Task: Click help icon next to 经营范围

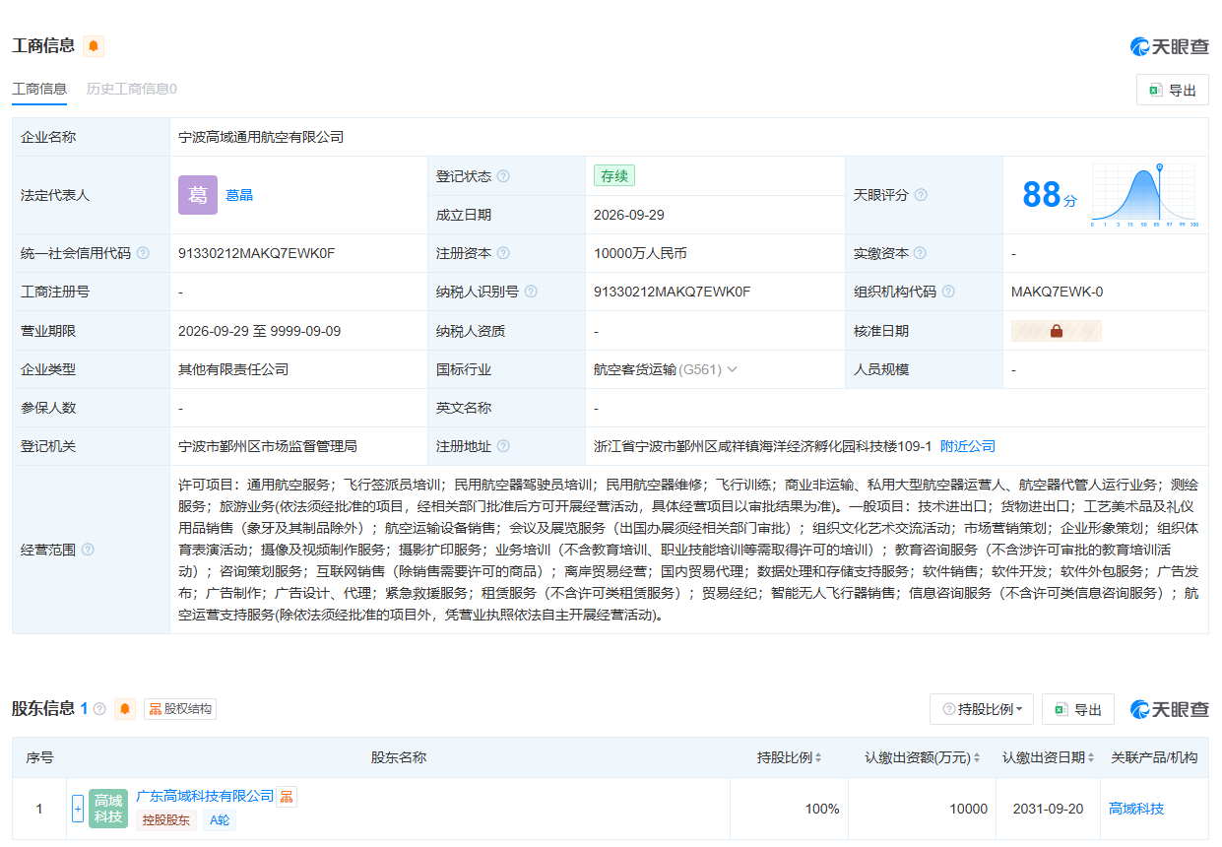Action: click(88, 550)
